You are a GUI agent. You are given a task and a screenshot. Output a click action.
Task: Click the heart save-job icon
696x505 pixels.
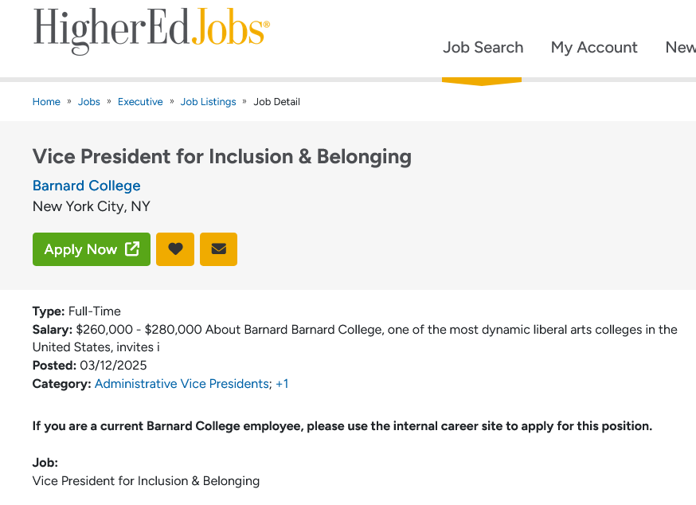pos(175,249)
